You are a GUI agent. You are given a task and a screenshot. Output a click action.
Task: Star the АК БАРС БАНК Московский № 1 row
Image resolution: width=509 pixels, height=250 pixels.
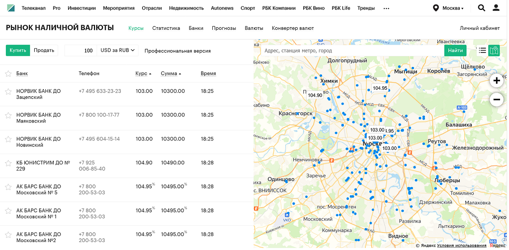(x=8, y=211)
